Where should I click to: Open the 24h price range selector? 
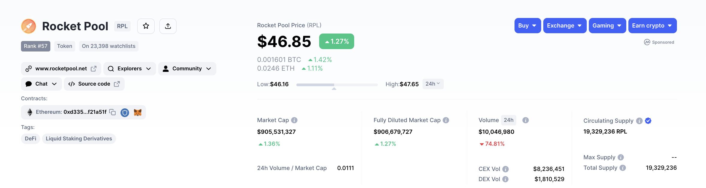click(x=433, y=84)
